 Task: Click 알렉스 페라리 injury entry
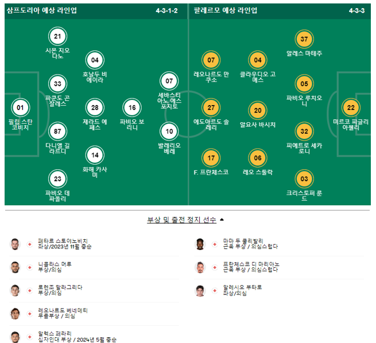[94, 337]
